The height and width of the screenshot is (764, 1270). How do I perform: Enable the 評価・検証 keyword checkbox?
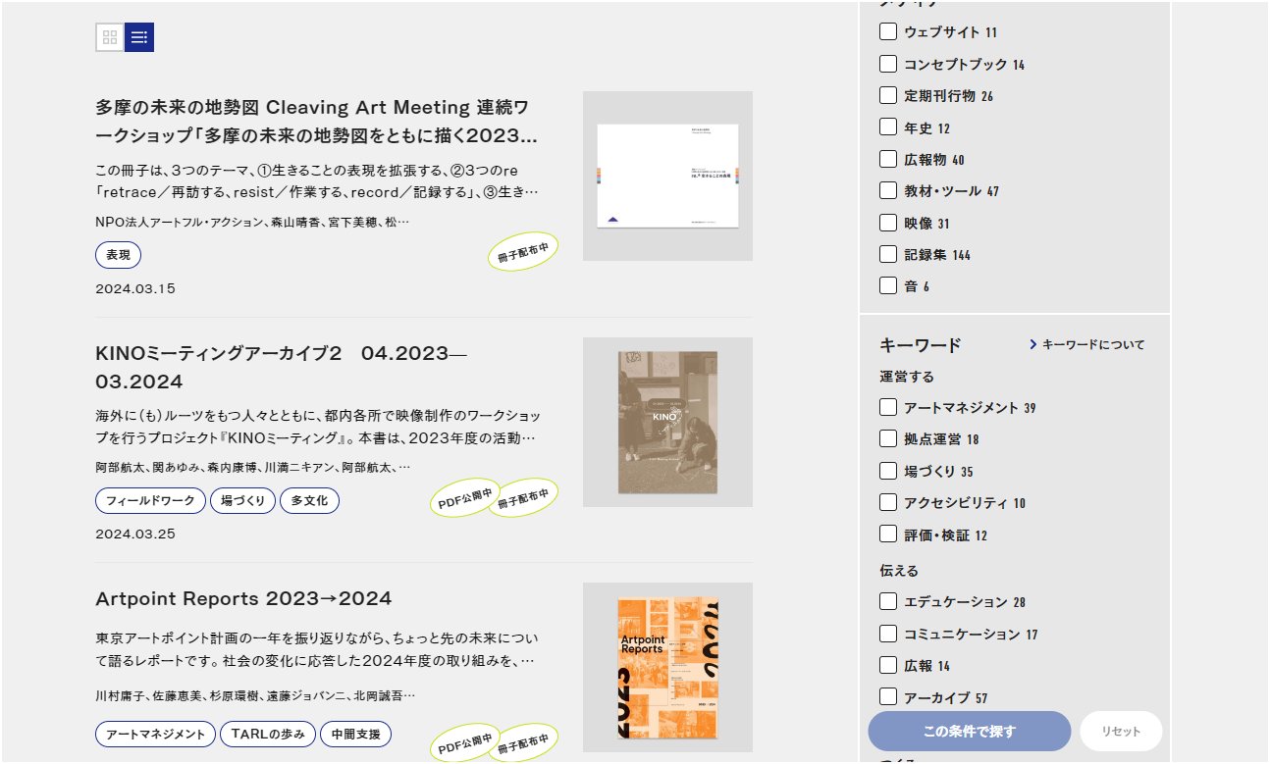click(888, 535)
